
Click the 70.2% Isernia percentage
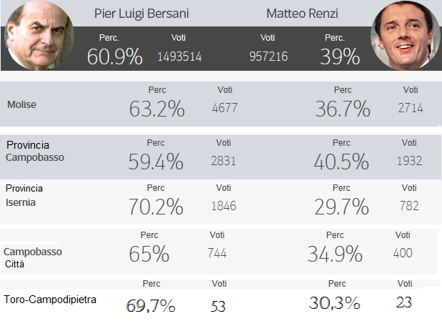click(x=156, y=207)
